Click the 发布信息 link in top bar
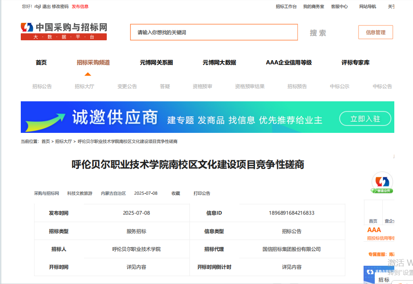Viewport: 413px width, 284px height. click(80, 7)
